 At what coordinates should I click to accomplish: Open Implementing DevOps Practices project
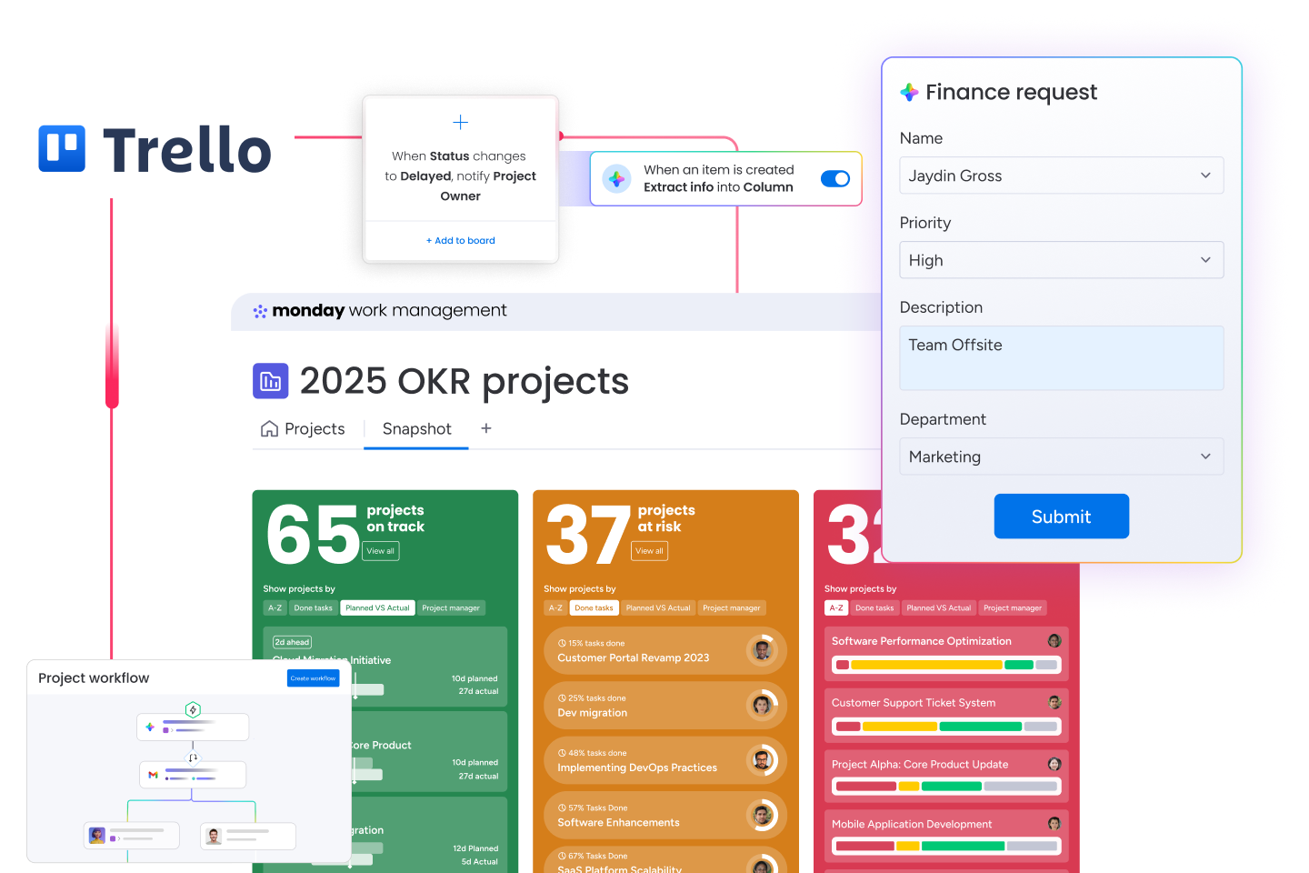(x=665, y=760)
